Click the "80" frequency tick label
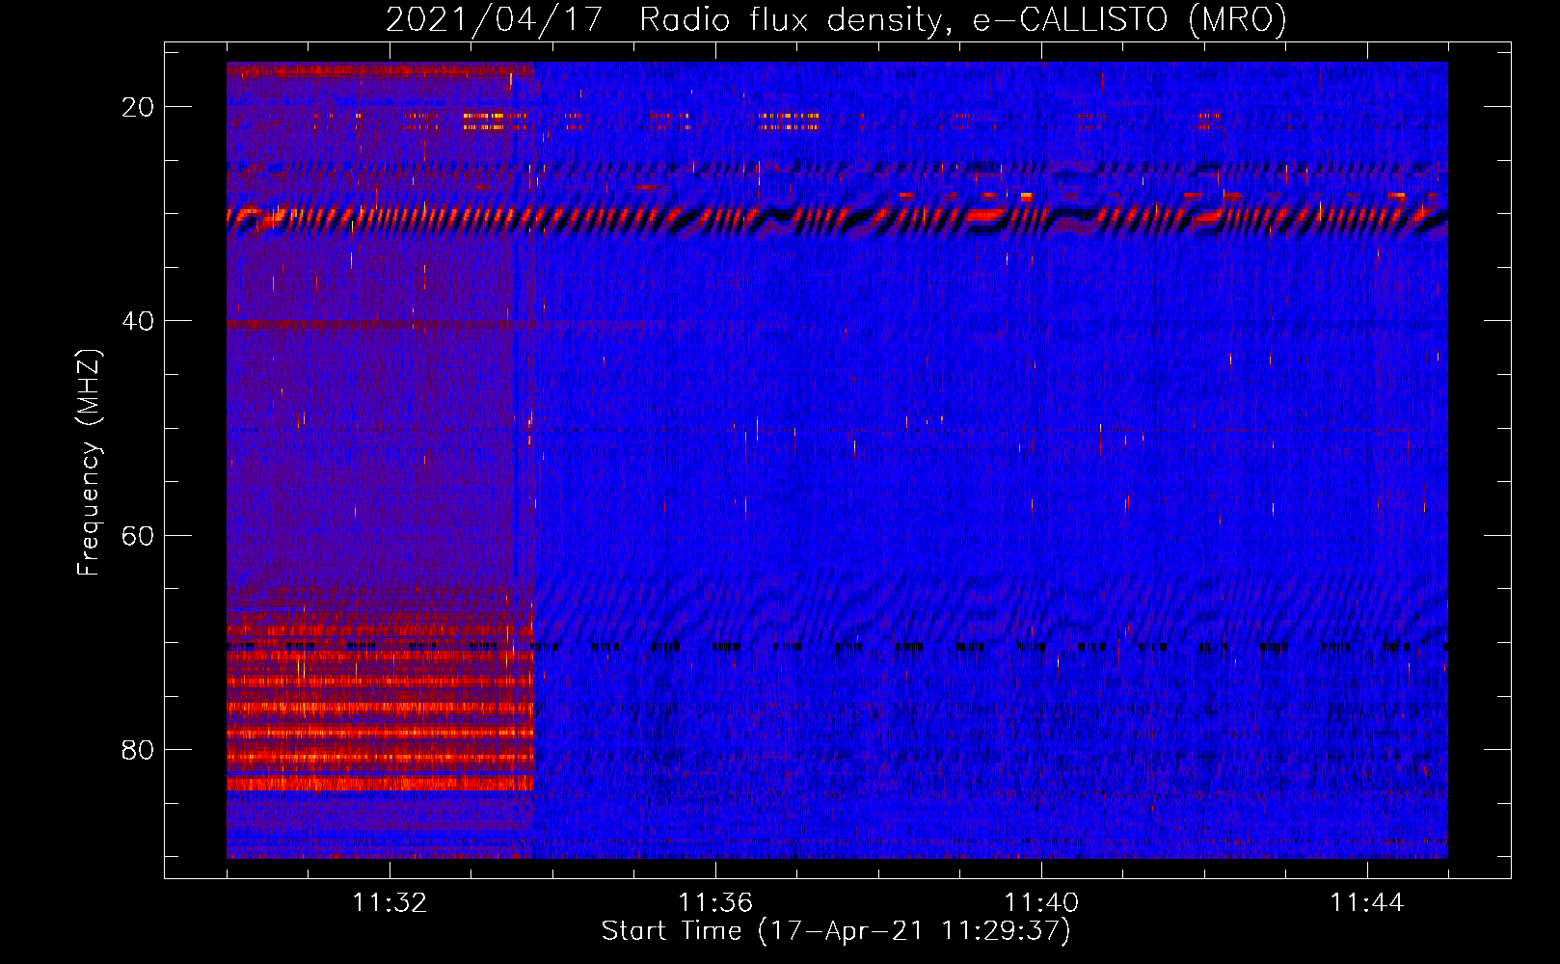Image resolution: width=1560 pixels, height=964 pixels. [x=138, y=749]
